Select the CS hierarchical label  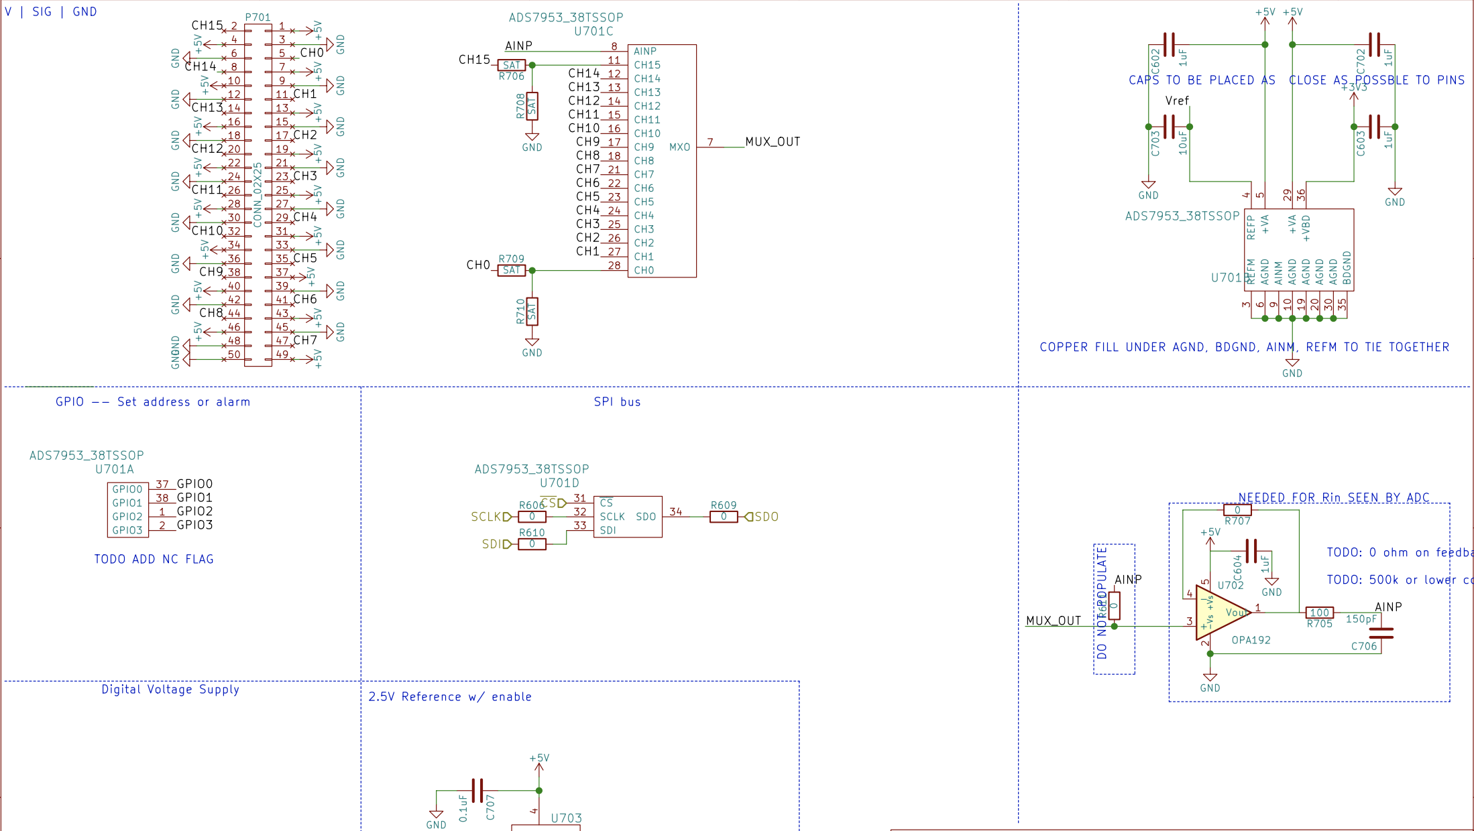pos(553,503)
